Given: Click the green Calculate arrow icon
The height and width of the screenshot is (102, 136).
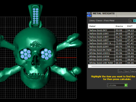Looking at the screenshot, I should tap(126, 85).
